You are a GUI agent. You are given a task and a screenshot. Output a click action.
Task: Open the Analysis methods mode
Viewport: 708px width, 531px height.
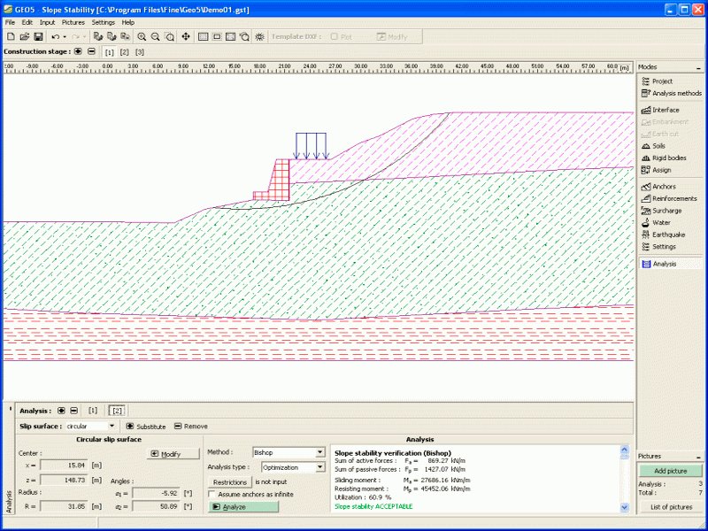(x=671, y=93)
